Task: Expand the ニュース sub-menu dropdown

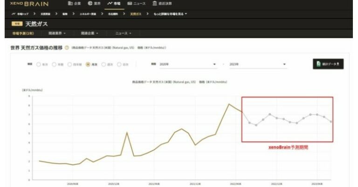Action: [x=123, y=33]
